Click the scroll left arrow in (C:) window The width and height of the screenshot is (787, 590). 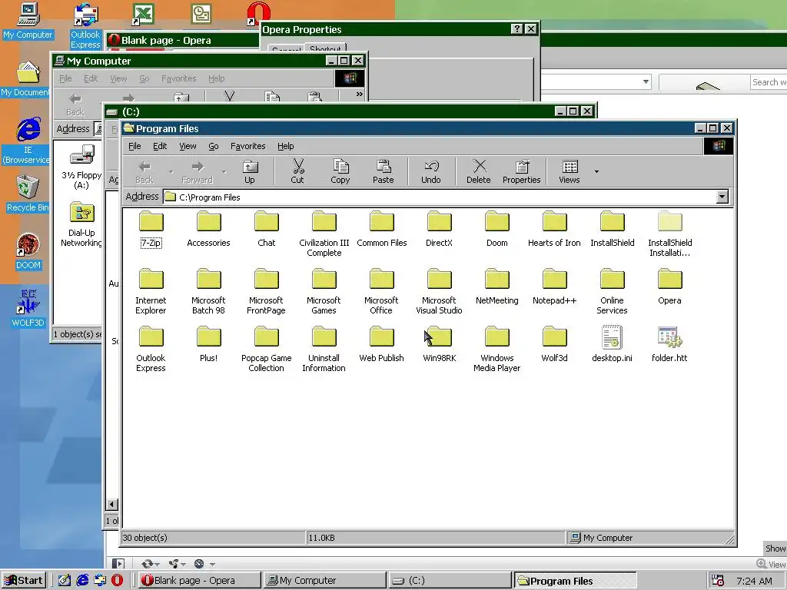tap(112, 504)
